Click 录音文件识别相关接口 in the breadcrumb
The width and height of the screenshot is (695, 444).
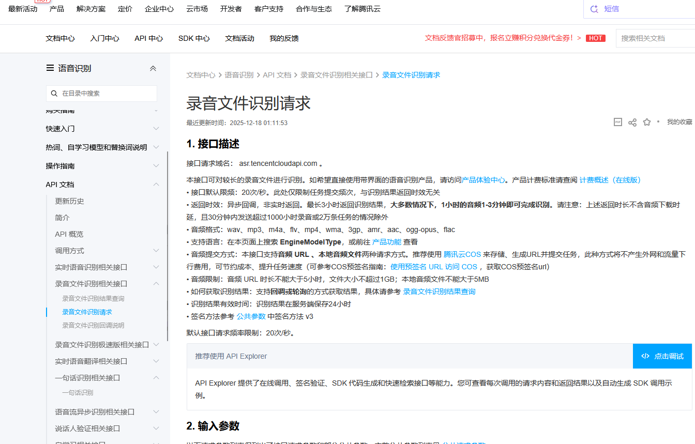(x=337, y=75)
